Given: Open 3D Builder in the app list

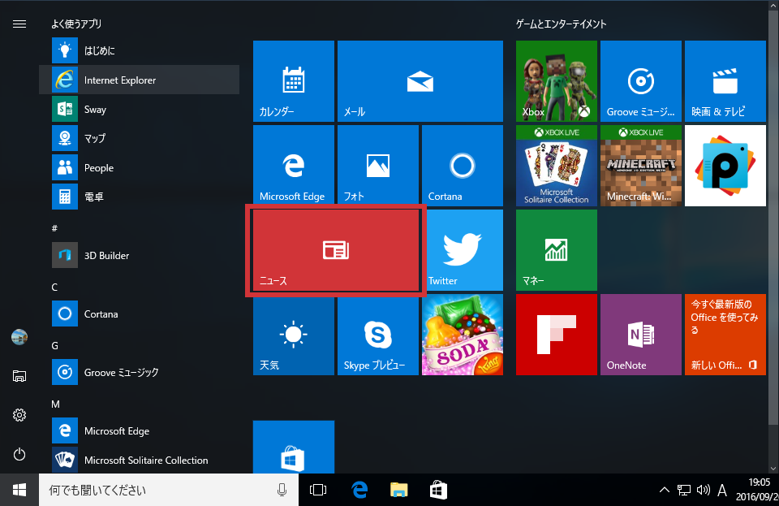Looking at the screenshot, I should [x=139, y=255].
